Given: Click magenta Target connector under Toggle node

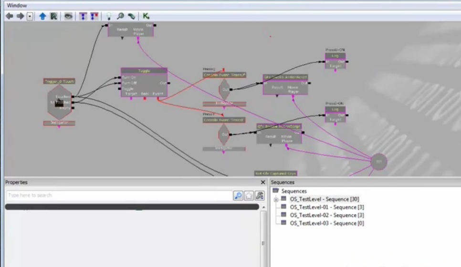Looking at the screenshot, I should 131,98.
